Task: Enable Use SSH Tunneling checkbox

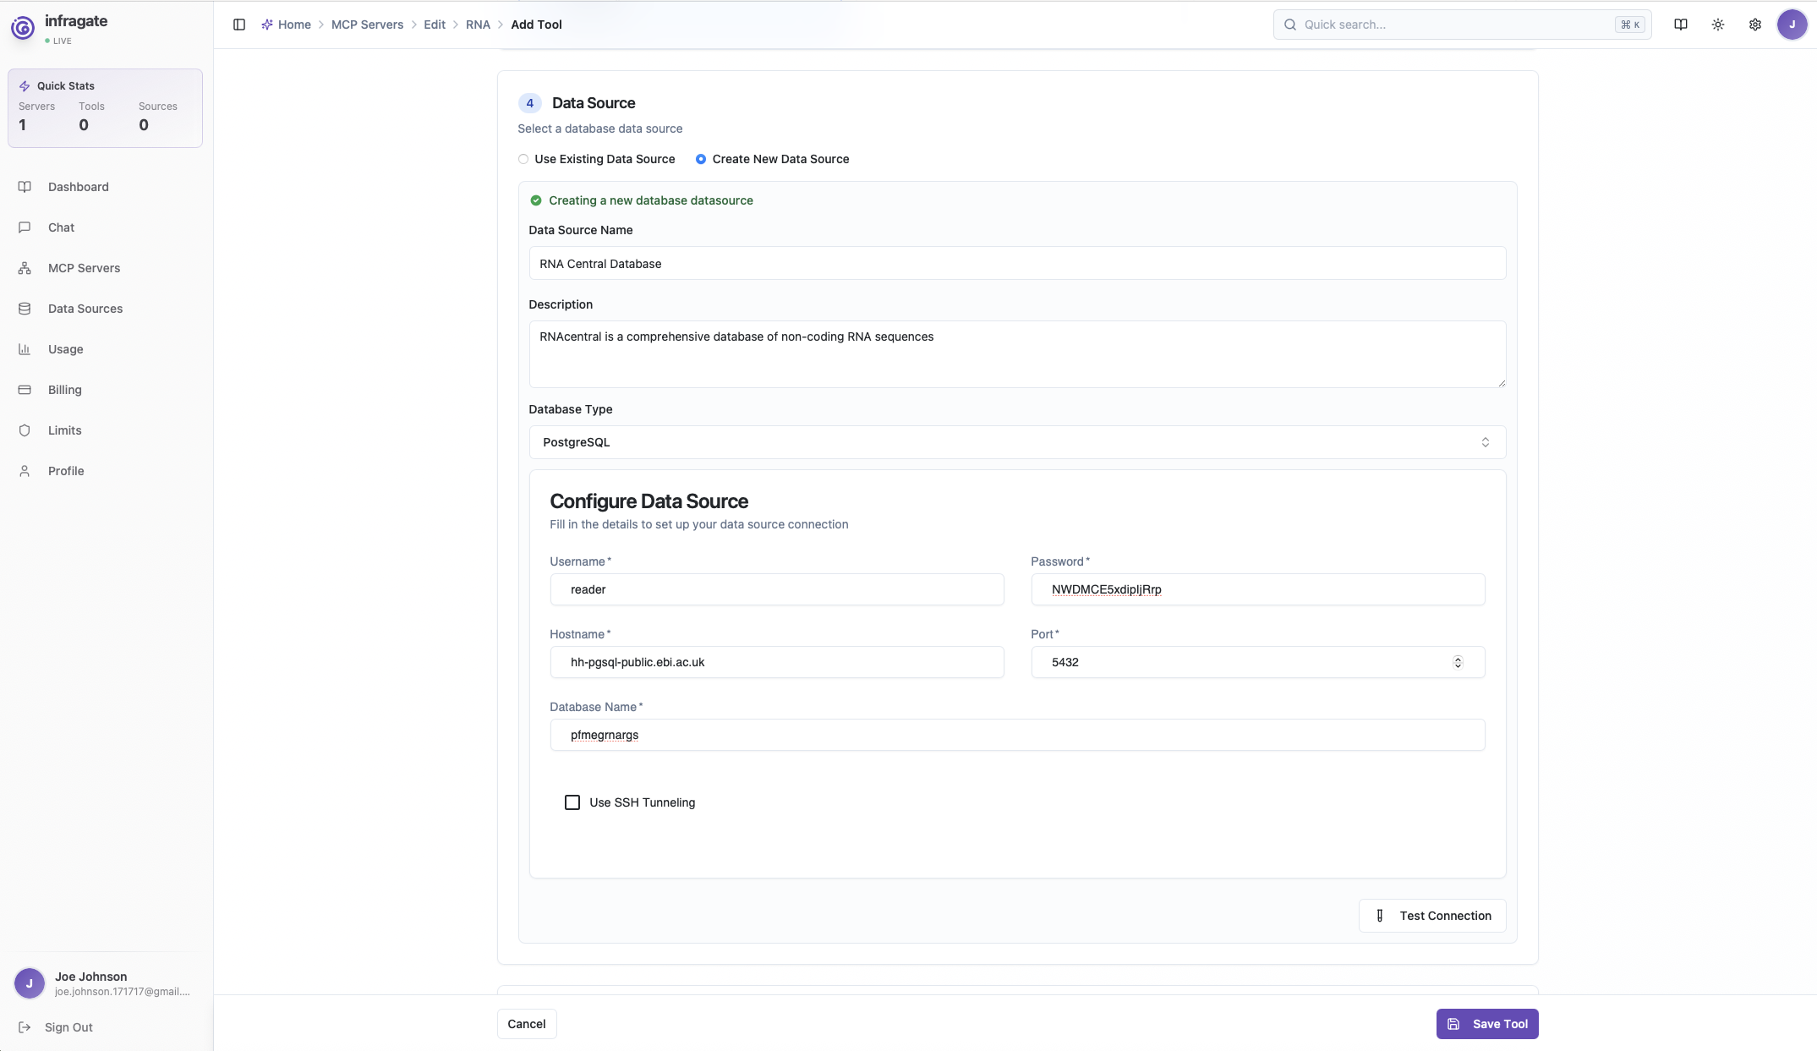Action: (572, 802)
